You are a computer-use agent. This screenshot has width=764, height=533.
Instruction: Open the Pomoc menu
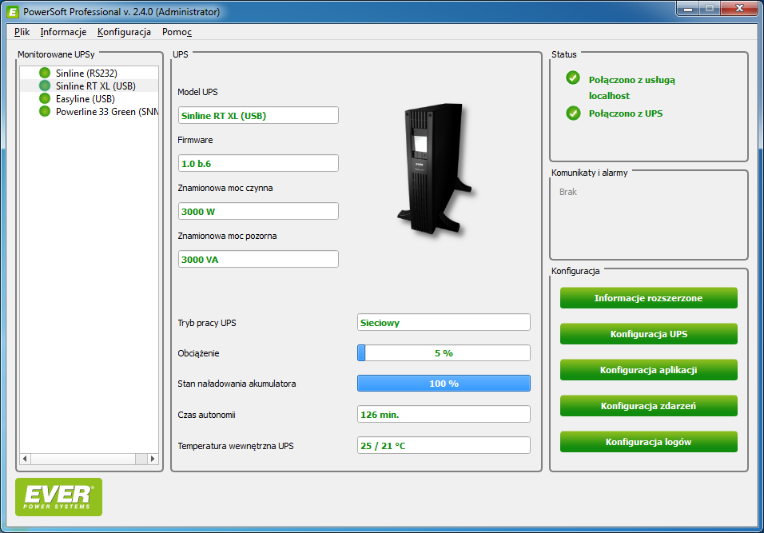pyautogui.click(x=177, y=32)
